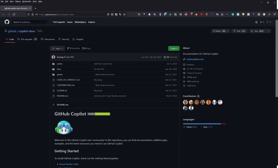Image resolution: width=278 pixels, height=168 pixels.
Task: Open CONTRIBUTING.md file
Action: tap(66, 85)
